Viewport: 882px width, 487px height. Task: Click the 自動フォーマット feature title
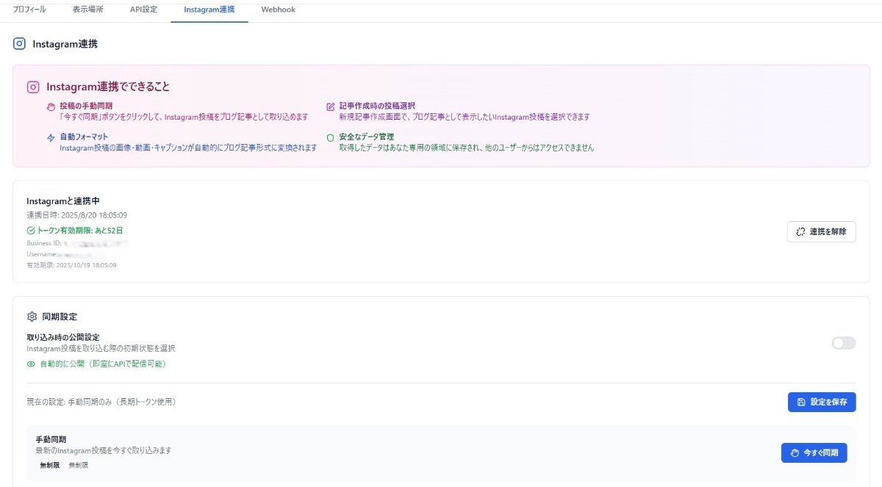[x=84, y=137]
